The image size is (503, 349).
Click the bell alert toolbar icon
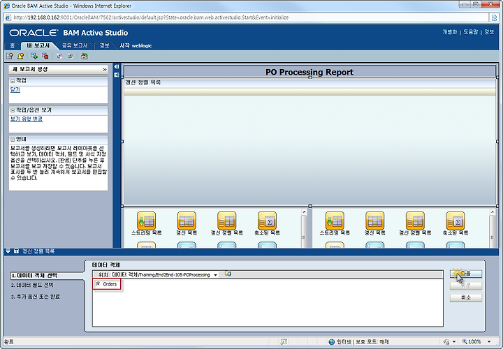pos(20,56)
